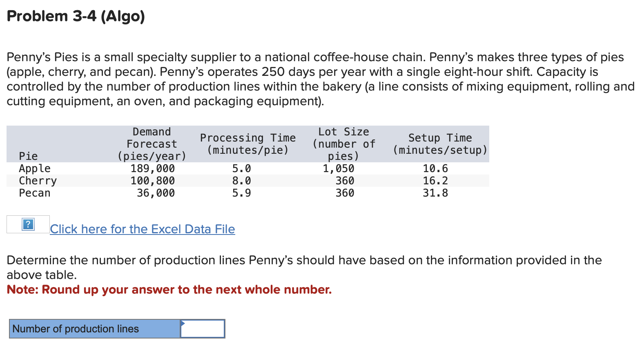Click the Pecan demand value 36,000
642x354 pixels.
click(156, 193)
